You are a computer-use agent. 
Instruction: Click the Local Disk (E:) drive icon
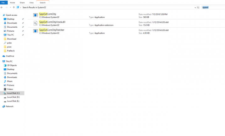pos(5,101)
